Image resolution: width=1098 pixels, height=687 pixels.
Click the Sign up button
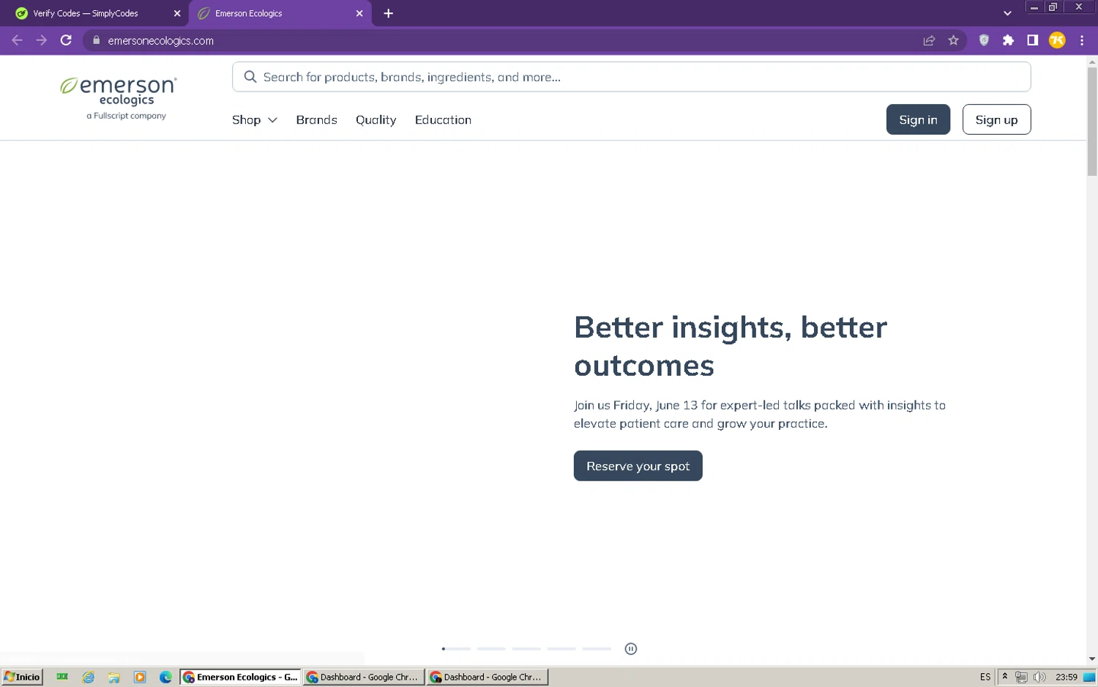tap(996, 119)
